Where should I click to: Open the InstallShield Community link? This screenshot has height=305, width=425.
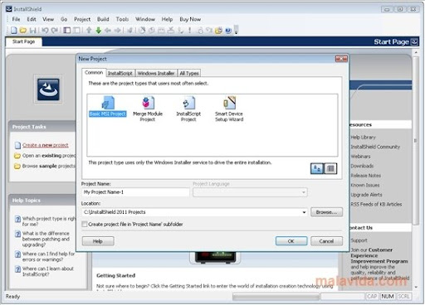tap(375, 147)
